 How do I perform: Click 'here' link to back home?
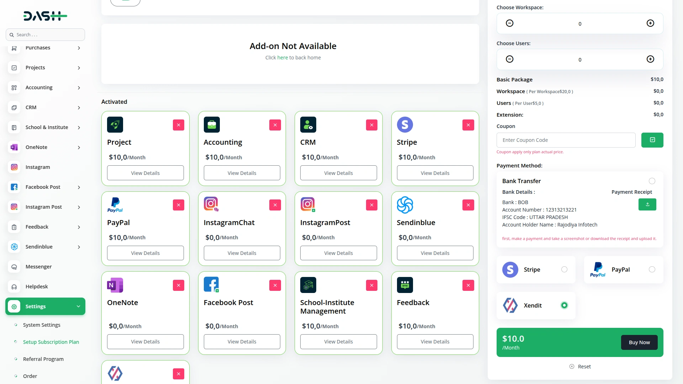(282, 58)
